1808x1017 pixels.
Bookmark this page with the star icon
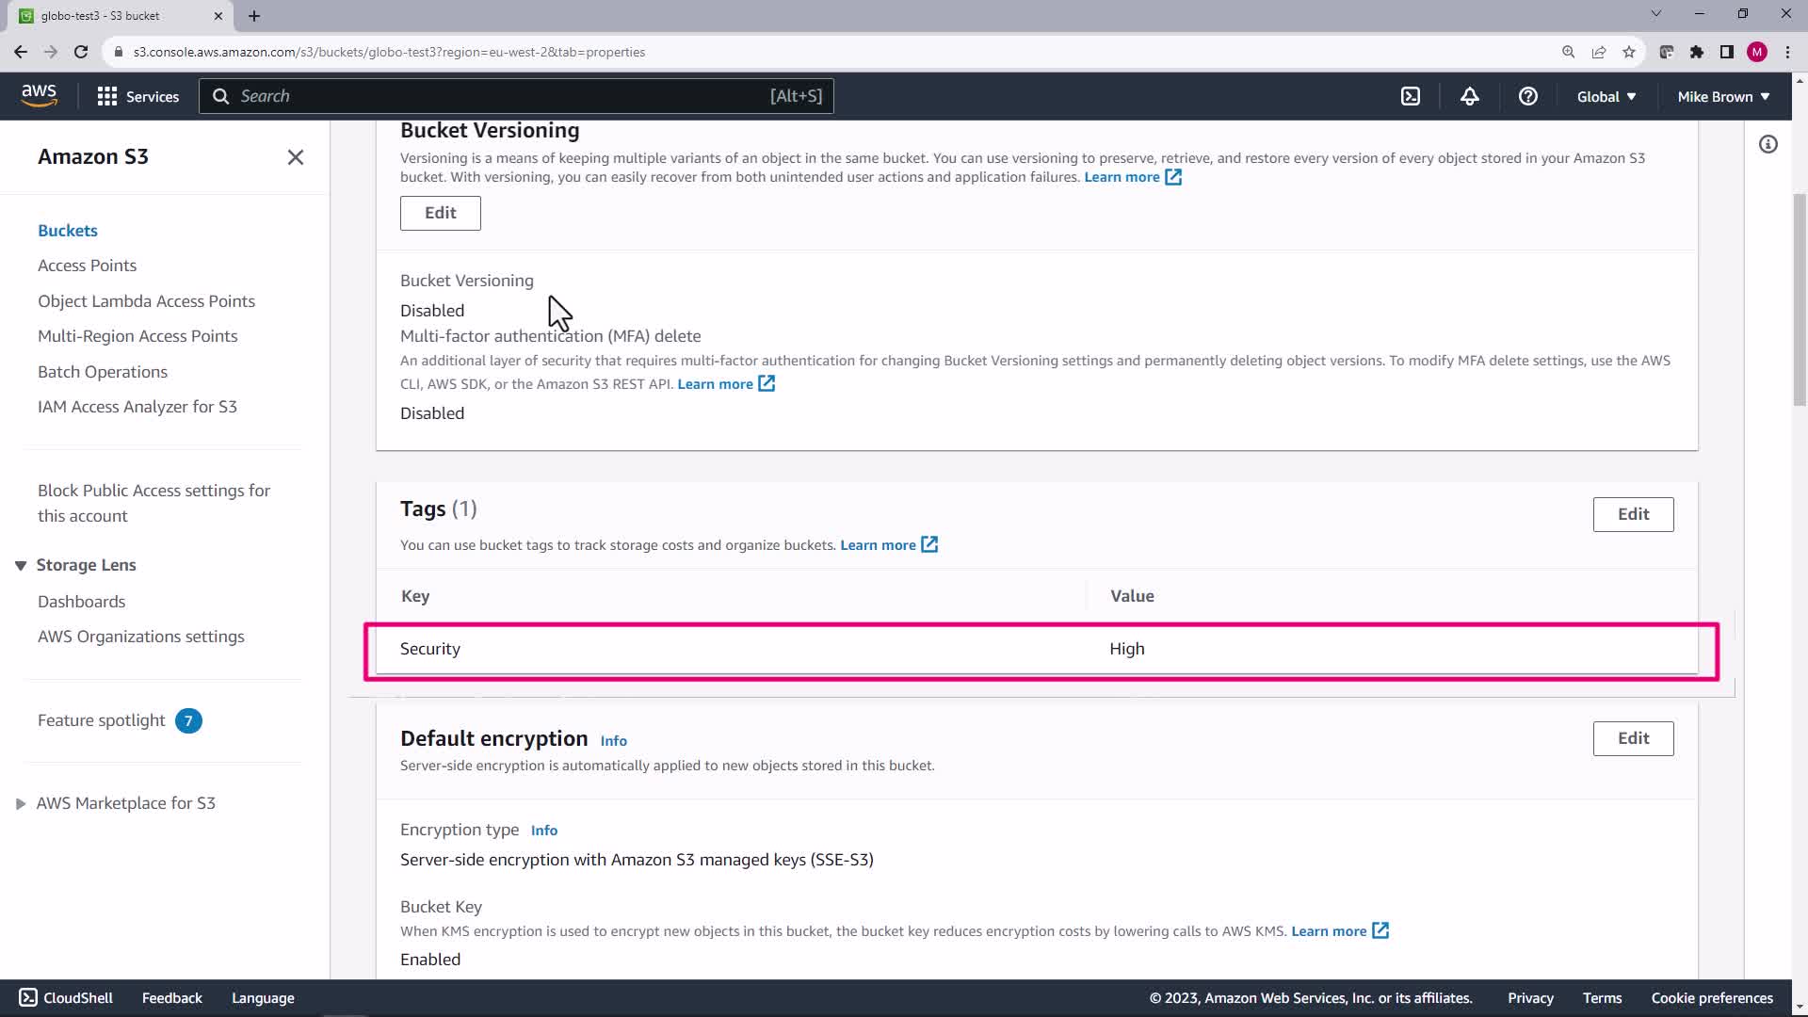[1628, 52]
